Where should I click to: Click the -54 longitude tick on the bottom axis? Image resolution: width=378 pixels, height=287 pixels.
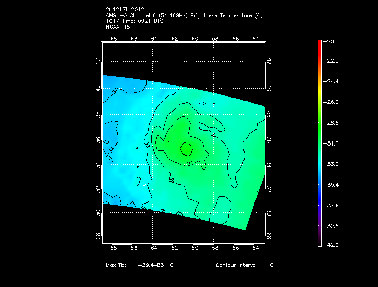255,248
